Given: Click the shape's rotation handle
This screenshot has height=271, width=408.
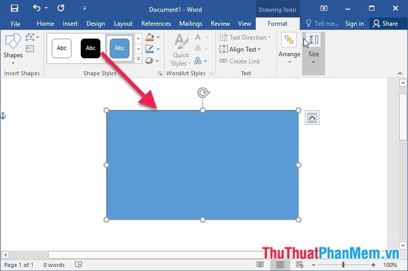Looking at the screenshot, I should coord(203,92).
